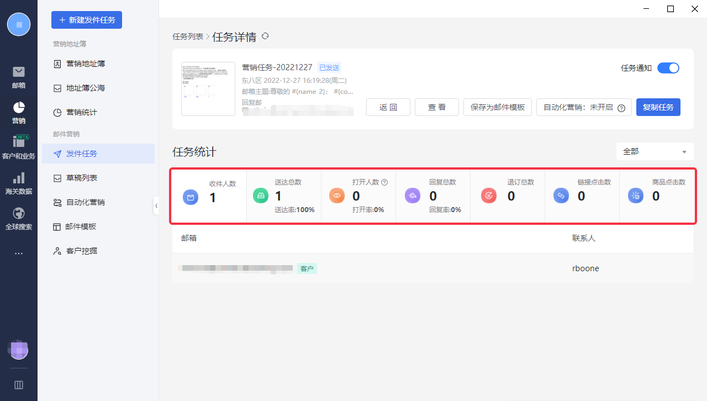Open the panel layout icon at bottom-left
Screen dimensions: 707x401
19,385
